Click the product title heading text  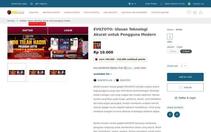(x=125, y=32)
